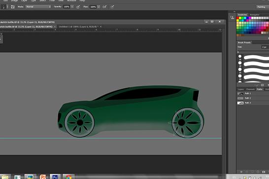Click the preset manager icon below brushes
269x179 pixels.
click(262, 85)
